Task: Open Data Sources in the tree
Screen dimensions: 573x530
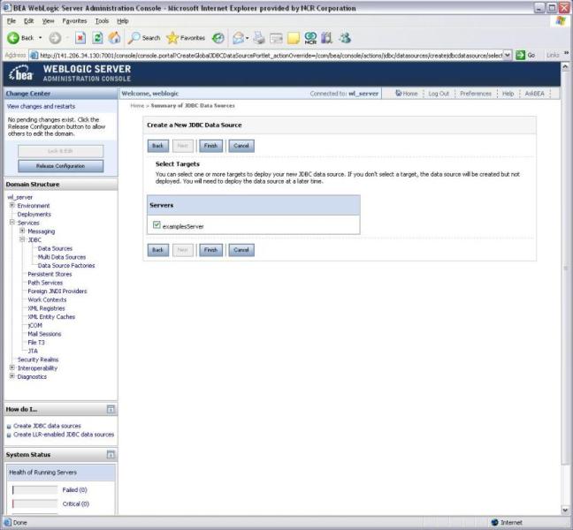Action: [55, 248]
